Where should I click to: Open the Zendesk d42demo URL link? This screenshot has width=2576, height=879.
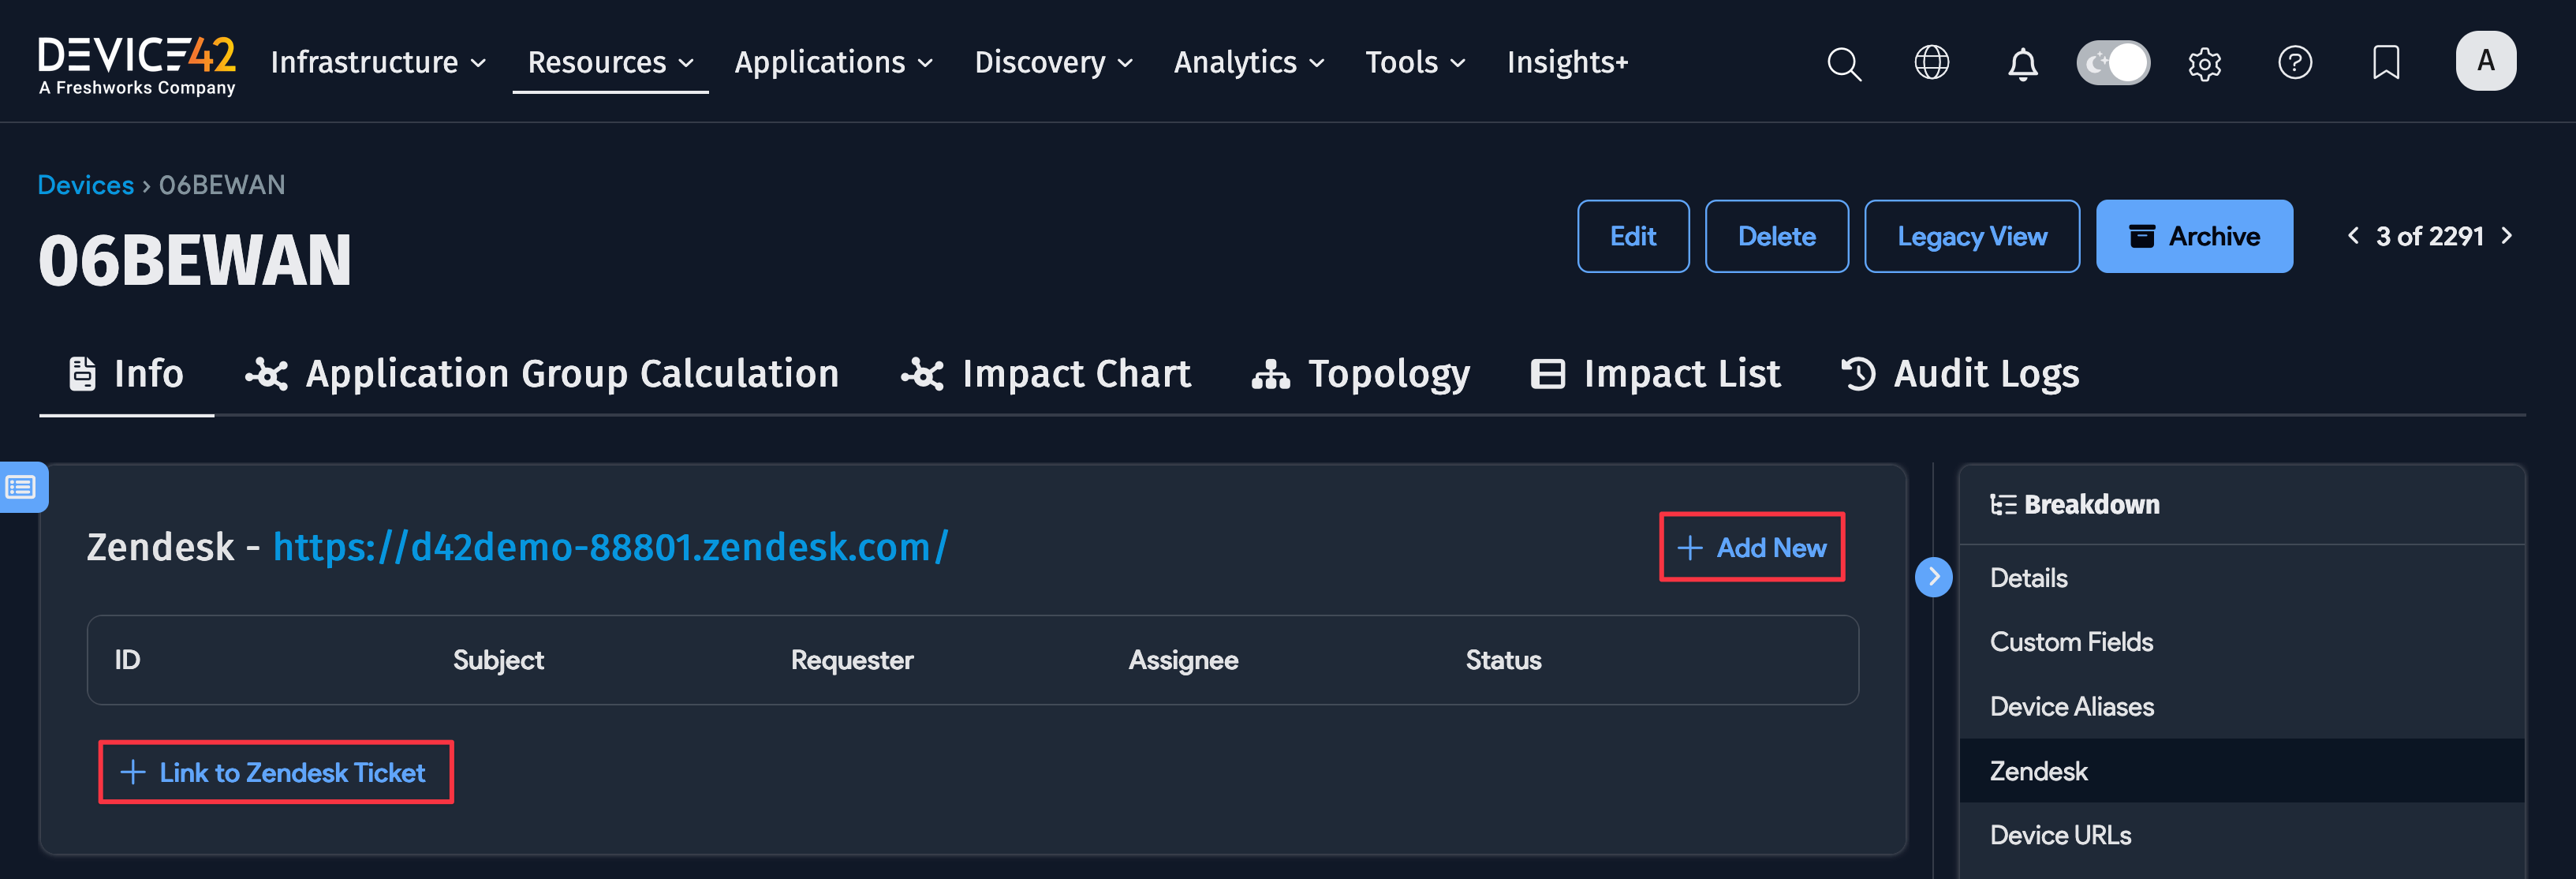[x=610, y=547]
